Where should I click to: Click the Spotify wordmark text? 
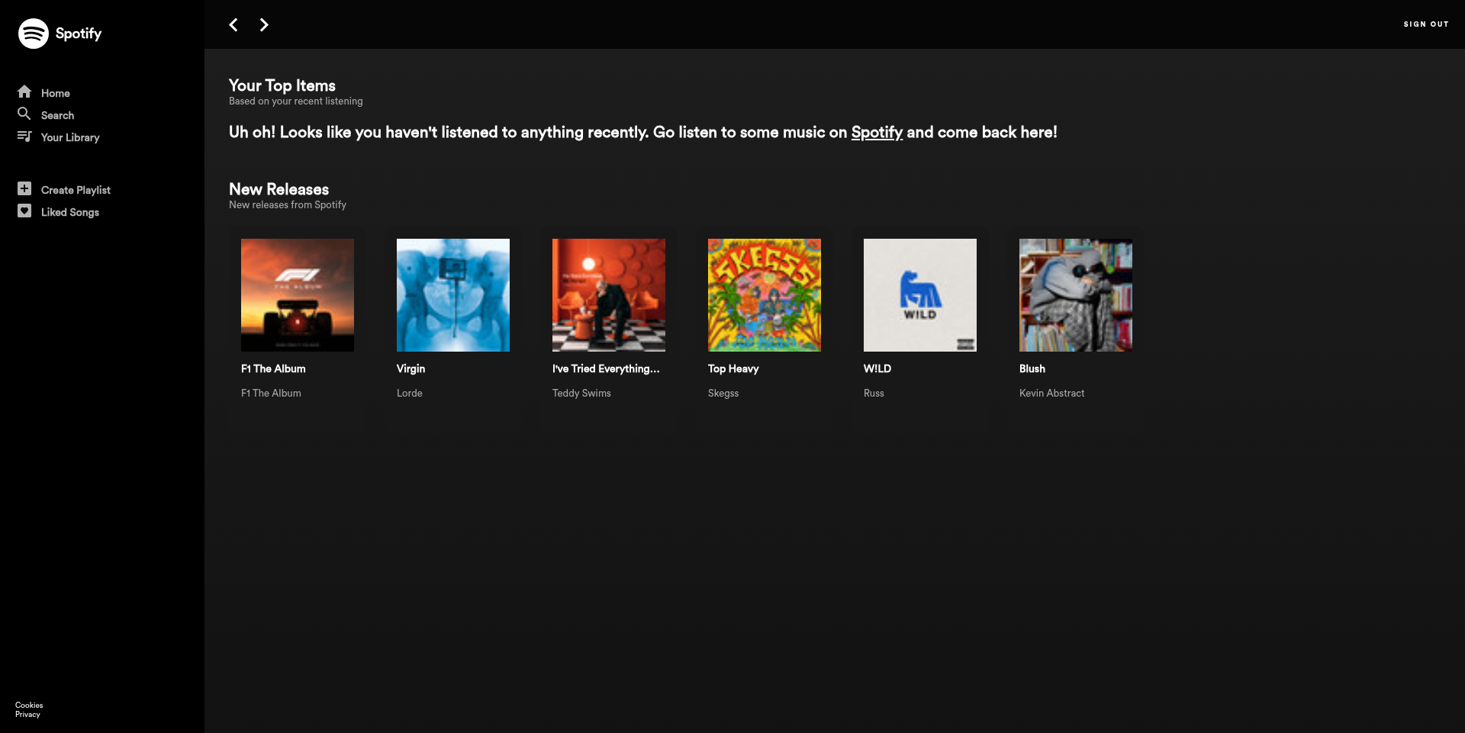(79, 34)
